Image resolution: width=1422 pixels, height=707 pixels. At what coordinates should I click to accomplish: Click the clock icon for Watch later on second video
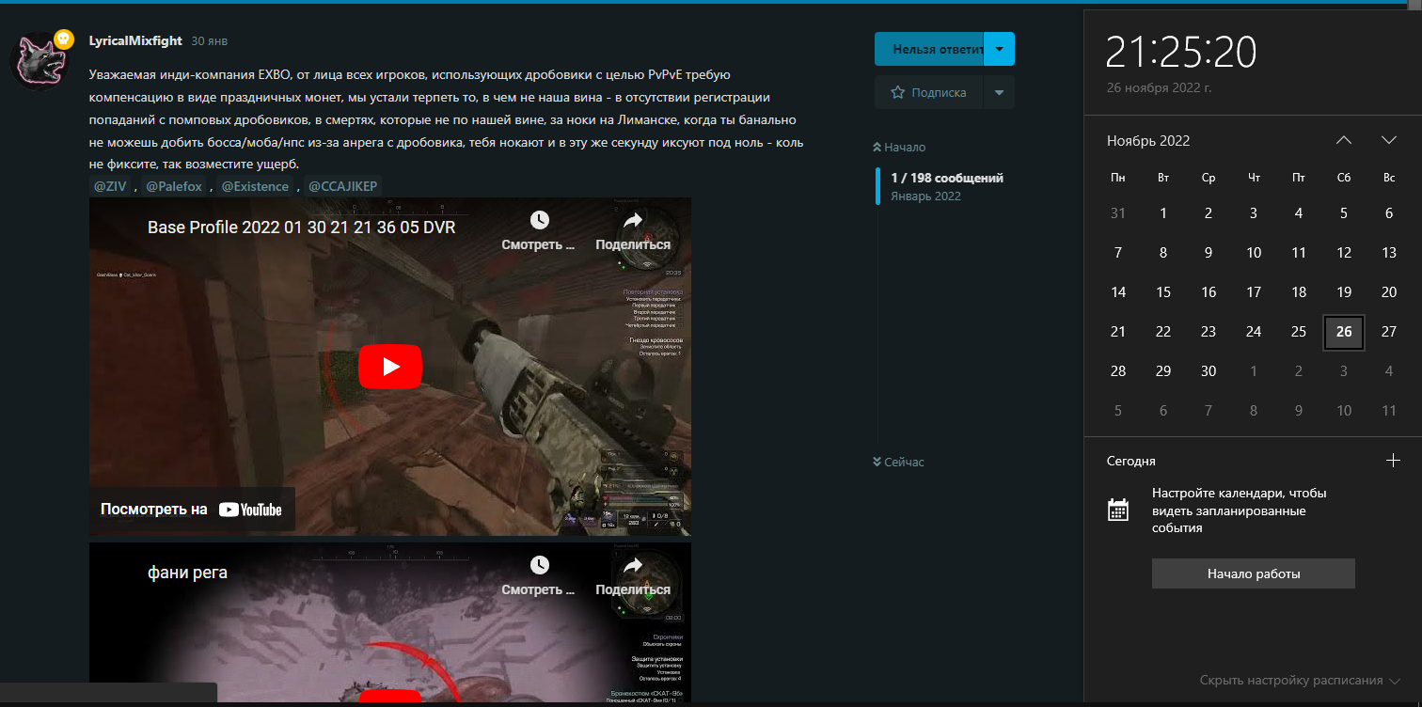pos(539,565)
